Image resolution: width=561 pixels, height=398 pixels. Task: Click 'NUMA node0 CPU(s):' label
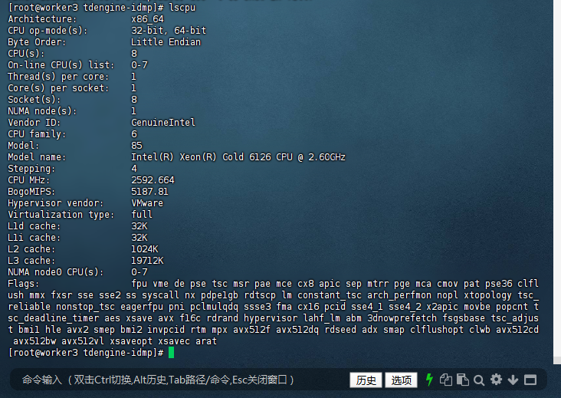tap(55, 272)
